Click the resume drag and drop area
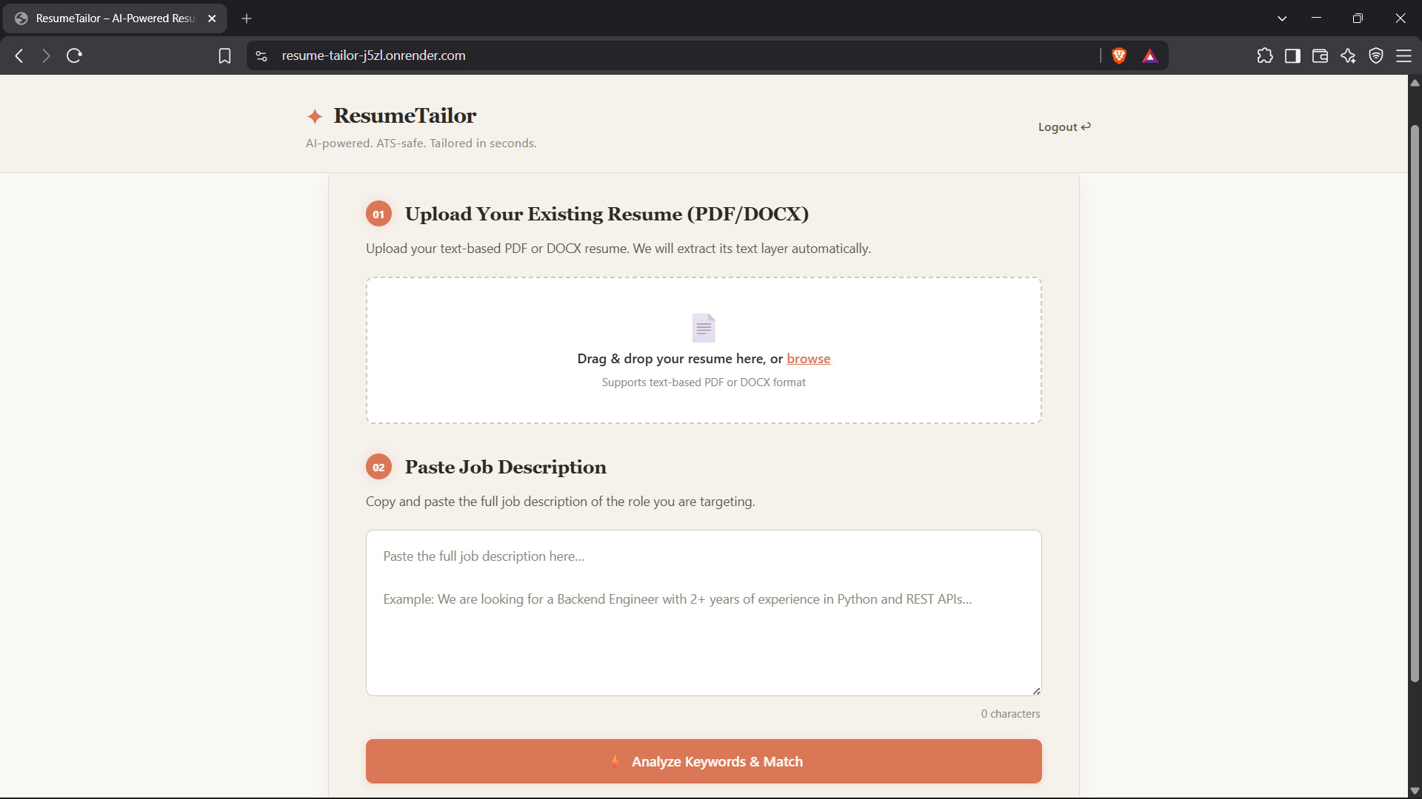Image resolution: width=1422 pixels, height=799 pixels. (x=704, y=351)
